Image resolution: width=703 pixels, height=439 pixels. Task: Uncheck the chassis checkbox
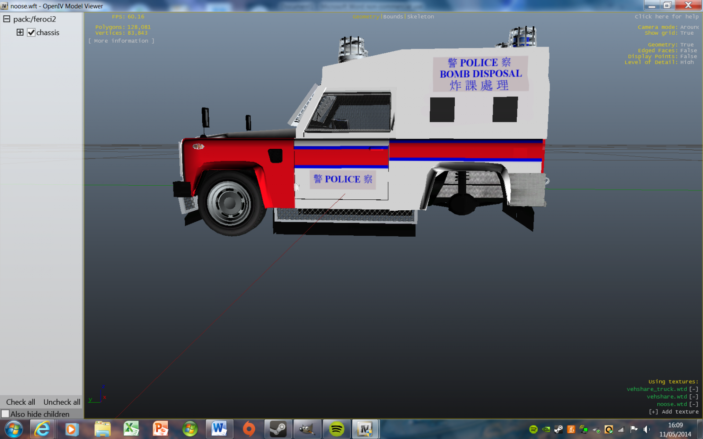coord(31,32)
